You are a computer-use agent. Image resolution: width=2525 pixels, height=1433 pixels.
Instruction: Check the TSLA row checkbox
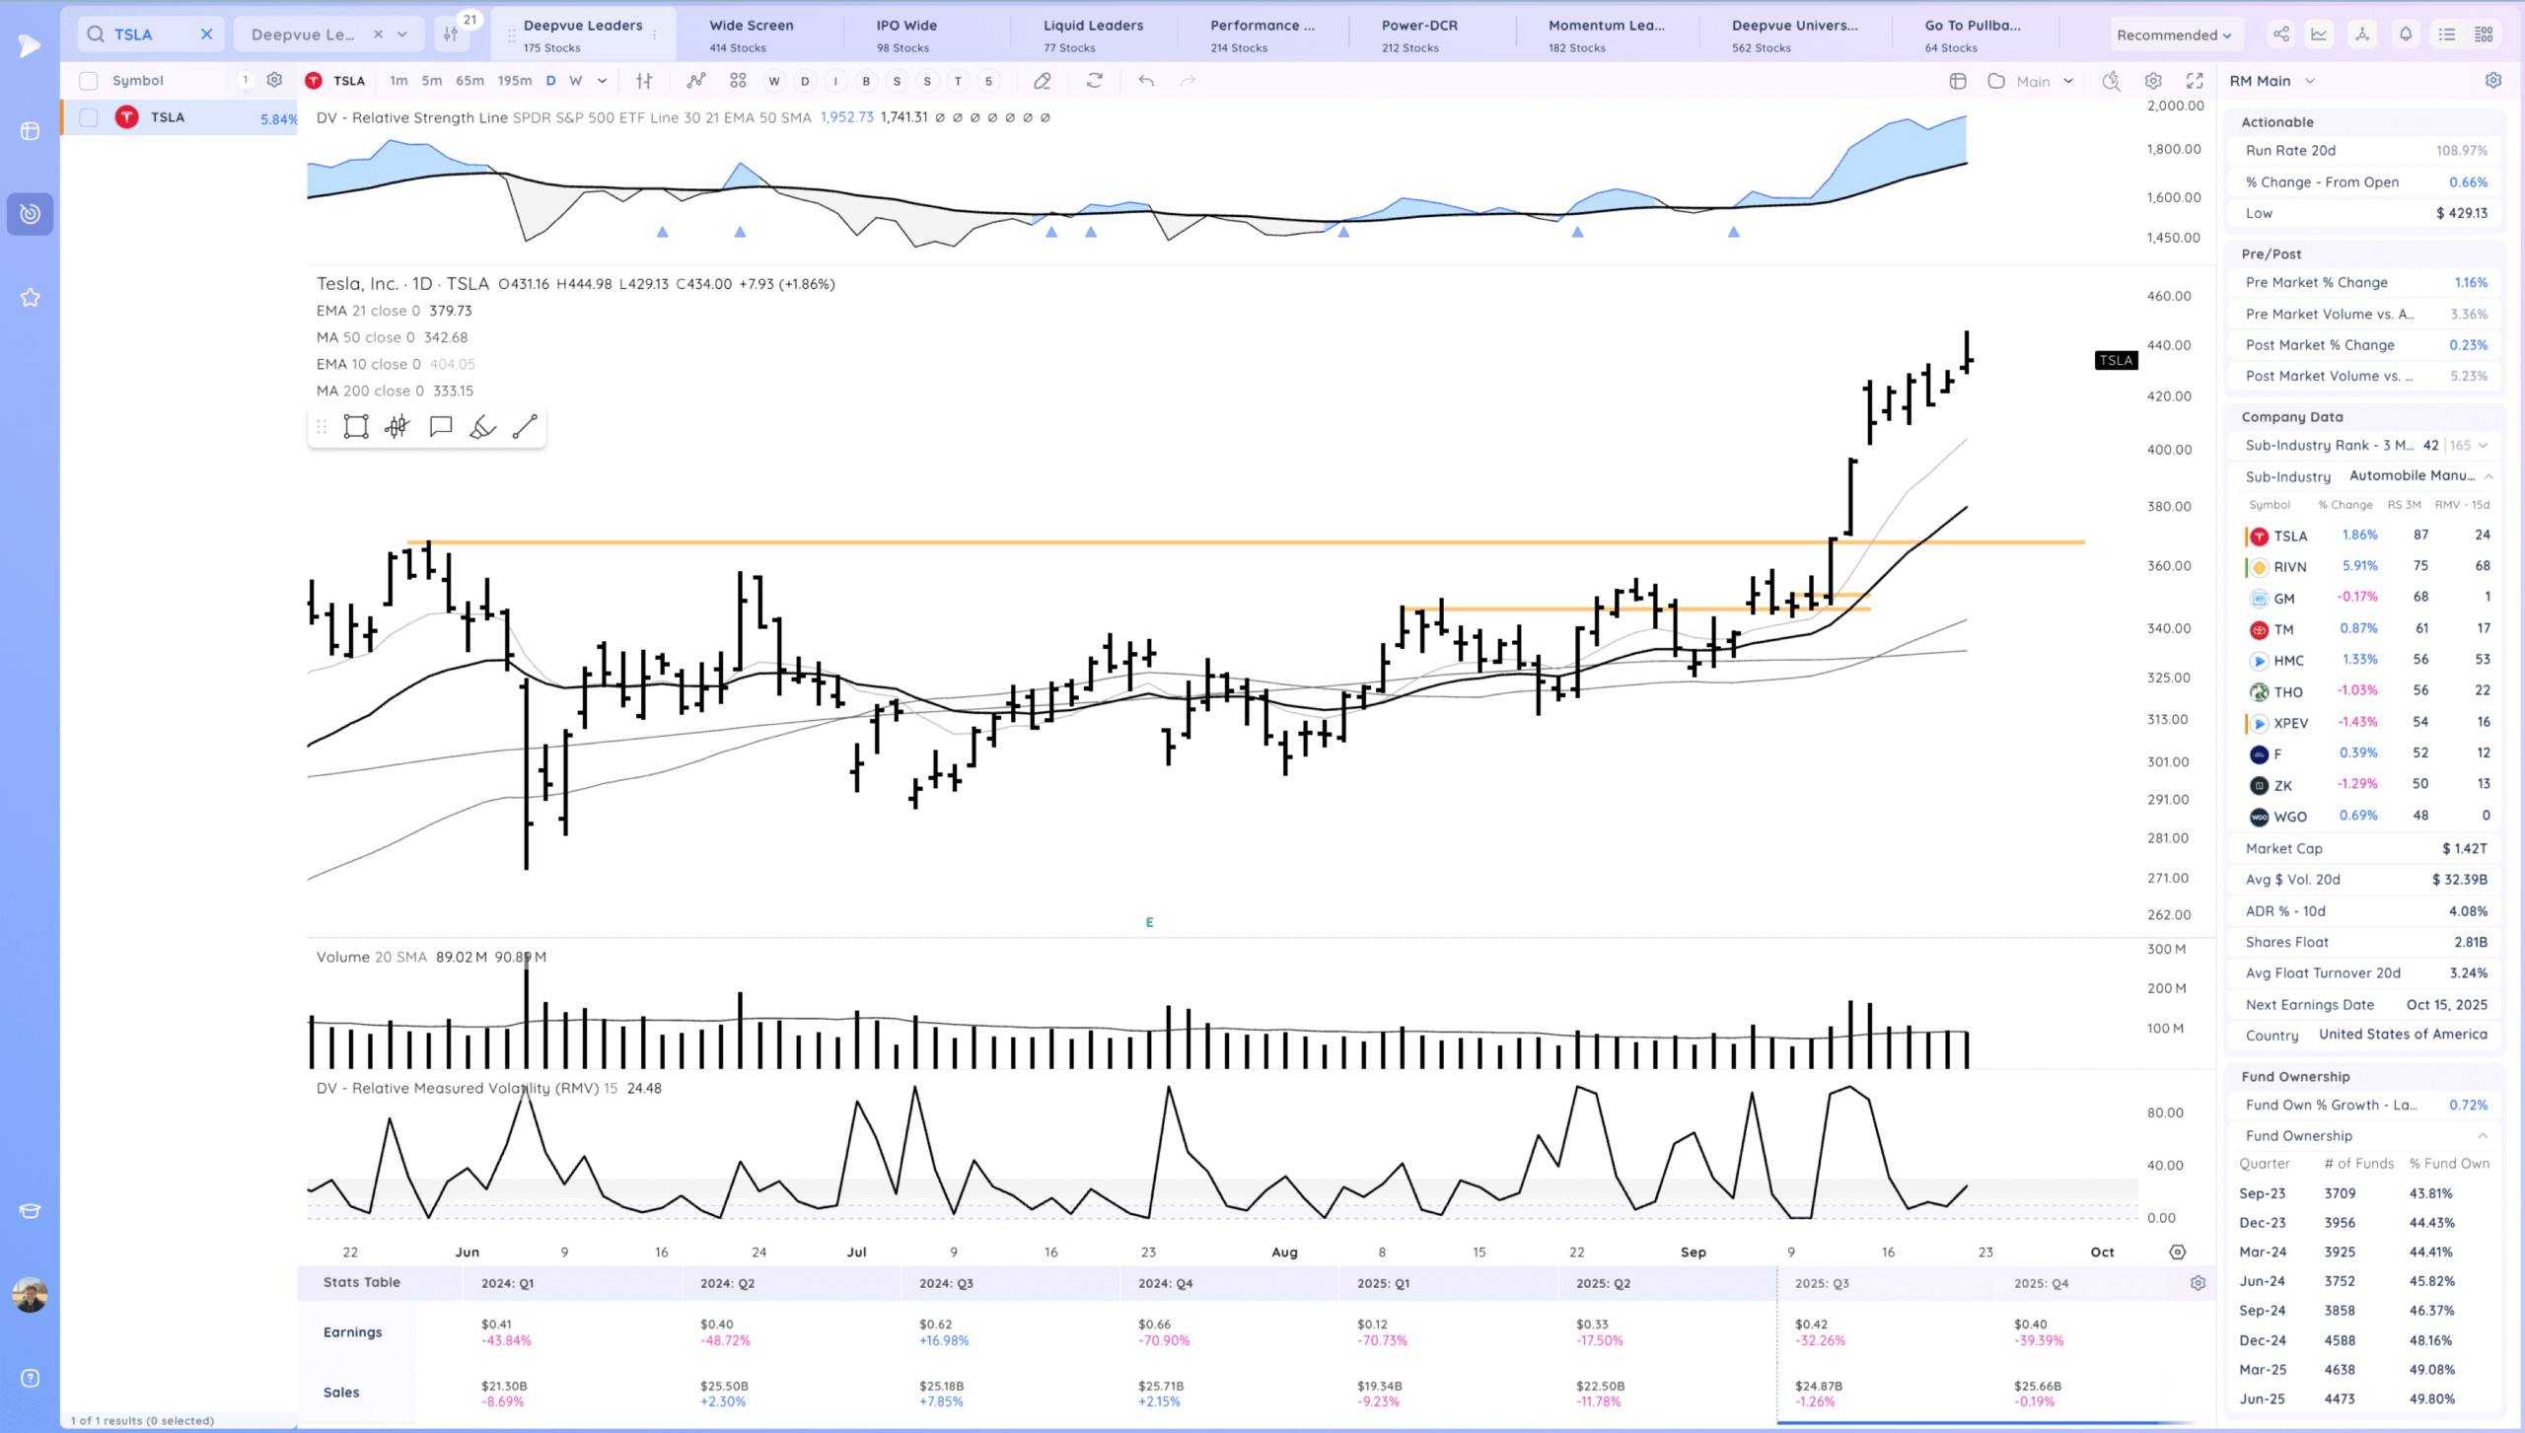tap(89, 117)
